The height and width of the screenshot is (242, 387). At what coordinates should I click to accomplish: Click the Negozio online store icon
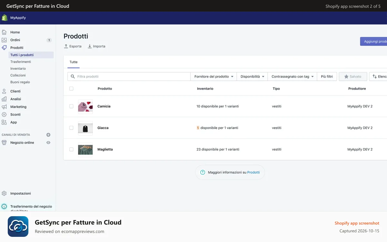[4, 143]
